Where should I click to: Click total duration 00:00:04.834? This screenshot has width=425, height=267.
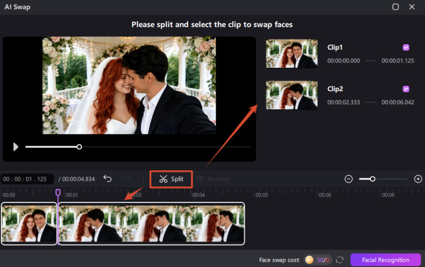pyautogui.click(x=78, y=179)
